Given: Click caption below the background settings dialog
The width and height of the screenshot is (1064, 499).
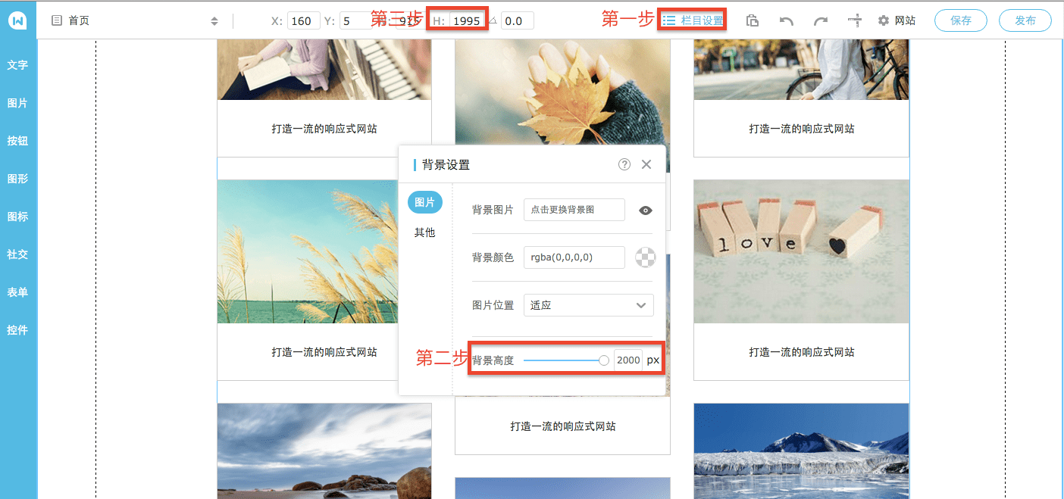Looking at the screenshot, I should [x=563, y=426].
